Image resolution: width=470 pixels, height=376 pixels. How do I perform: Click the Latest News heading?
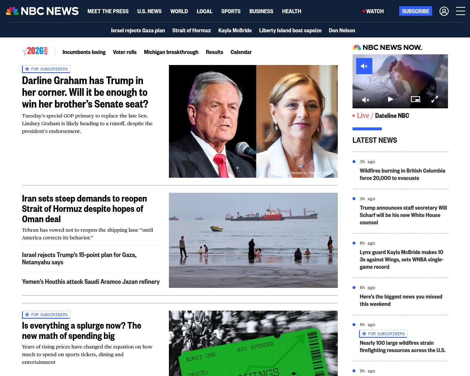pos(375,140)
